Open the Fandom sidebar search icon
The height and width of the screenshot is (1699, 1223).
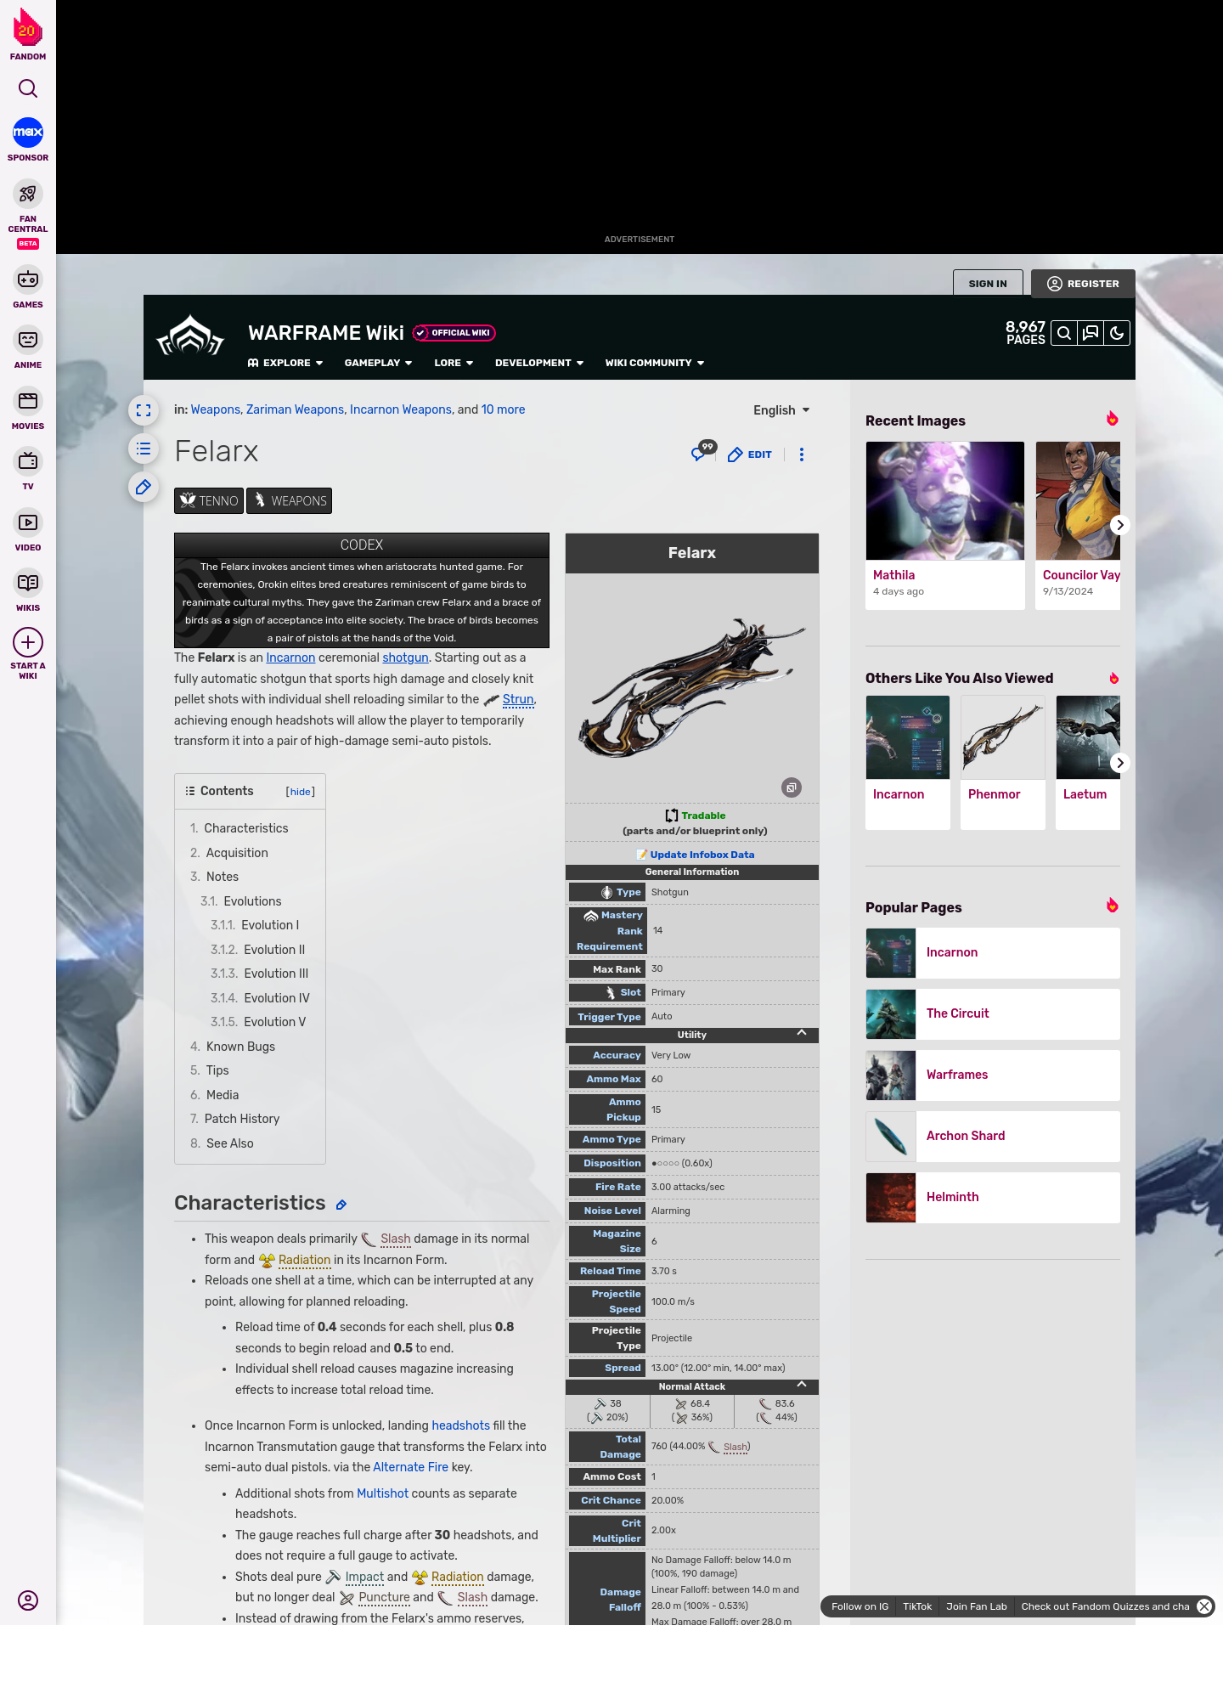[x=28, y=88]
